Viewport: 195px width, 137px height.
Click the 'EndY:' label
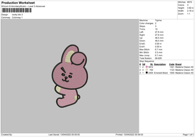142,47
